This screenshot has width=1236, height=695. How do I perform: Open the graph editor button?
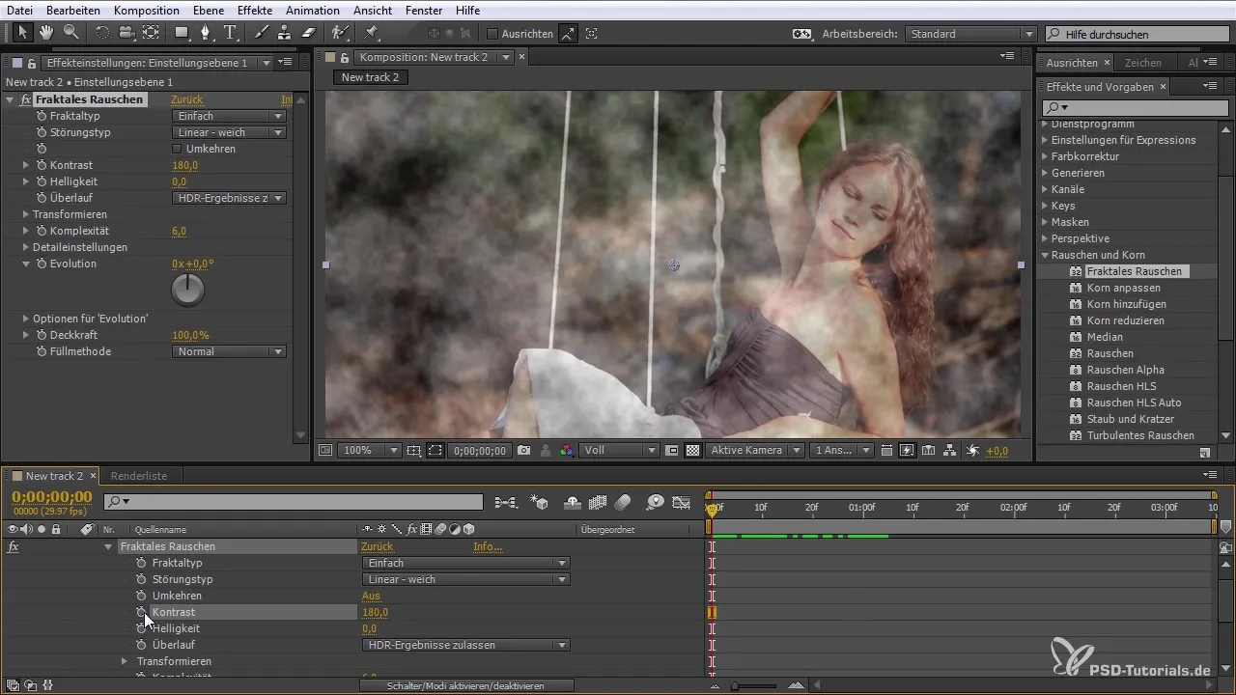click(x=683, y=502)
